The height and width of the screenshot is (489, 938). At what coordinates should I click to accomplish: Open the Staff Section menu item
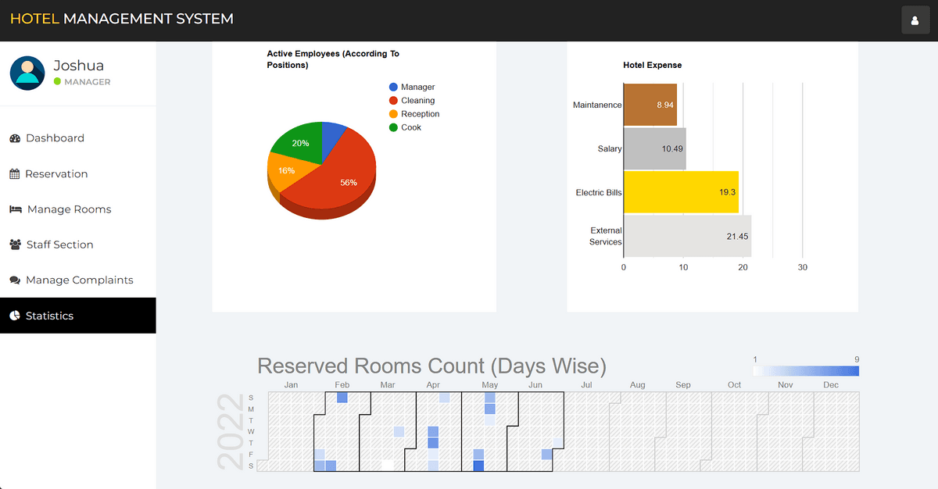(x=59, y=244)
